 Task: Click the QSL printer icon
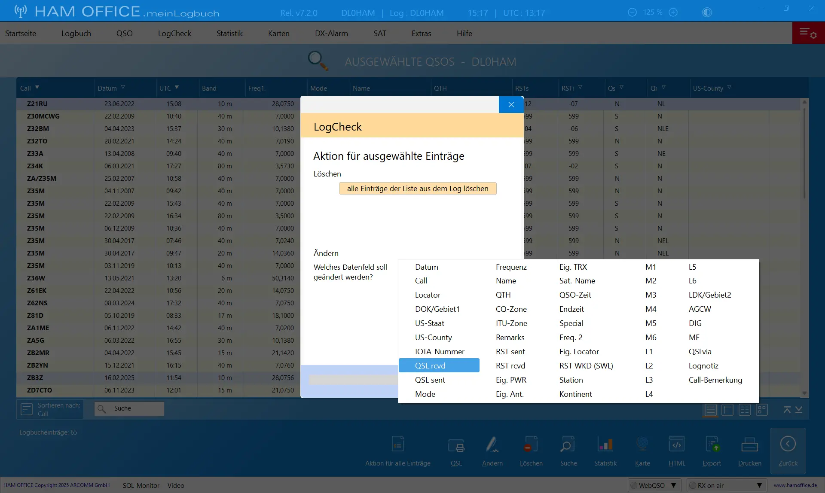click(x=456, y=445)
